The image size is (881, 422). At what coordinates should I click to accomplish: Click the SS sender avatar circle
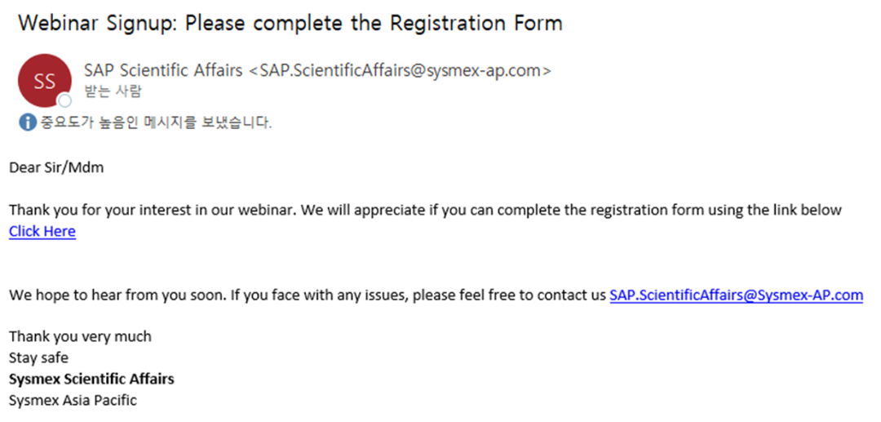tap(45, 81)
